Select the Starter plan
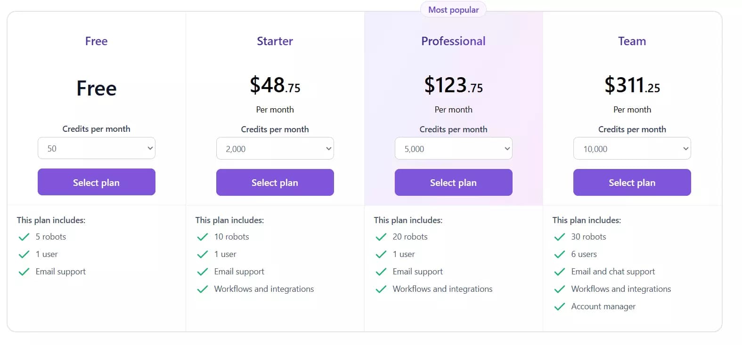This screenshot has width=742, height=345. point(275,182)
